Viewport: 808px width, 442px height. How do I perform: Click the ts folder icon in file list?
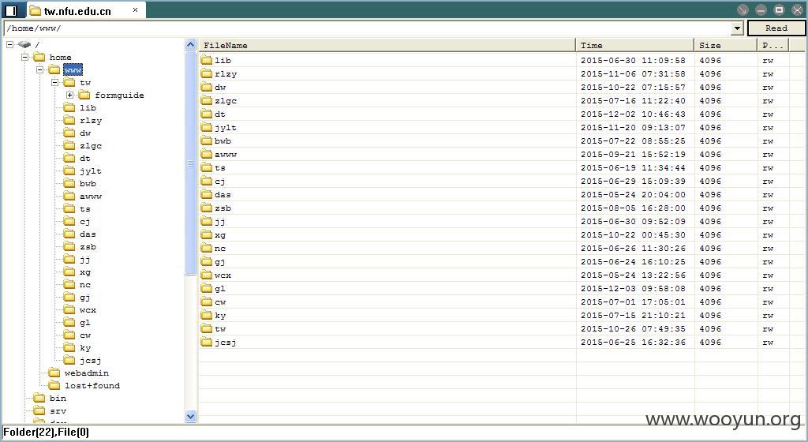coord(207,167)
